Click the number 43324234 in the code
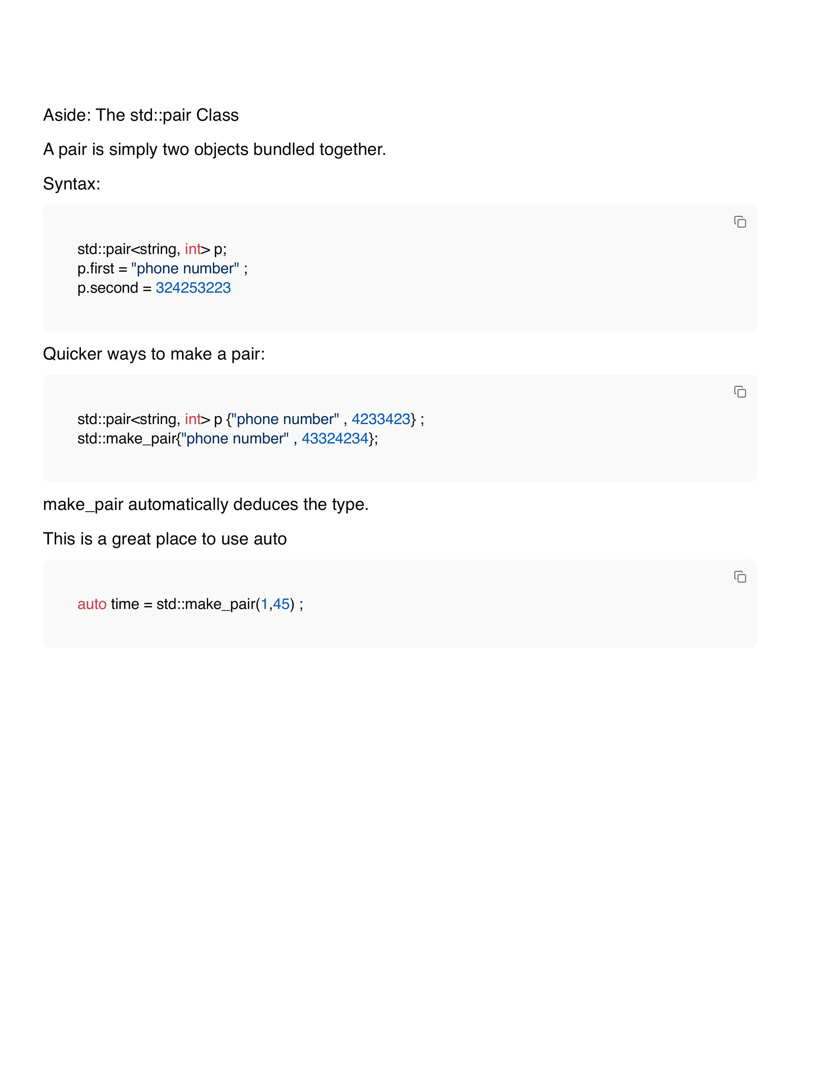This screenshot has width=823, height=1065. click(x=334, y=439)
